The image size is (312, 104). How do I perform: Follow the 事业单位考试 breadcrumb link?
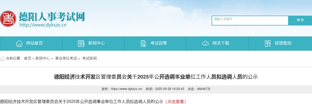(x=66, y=58)
